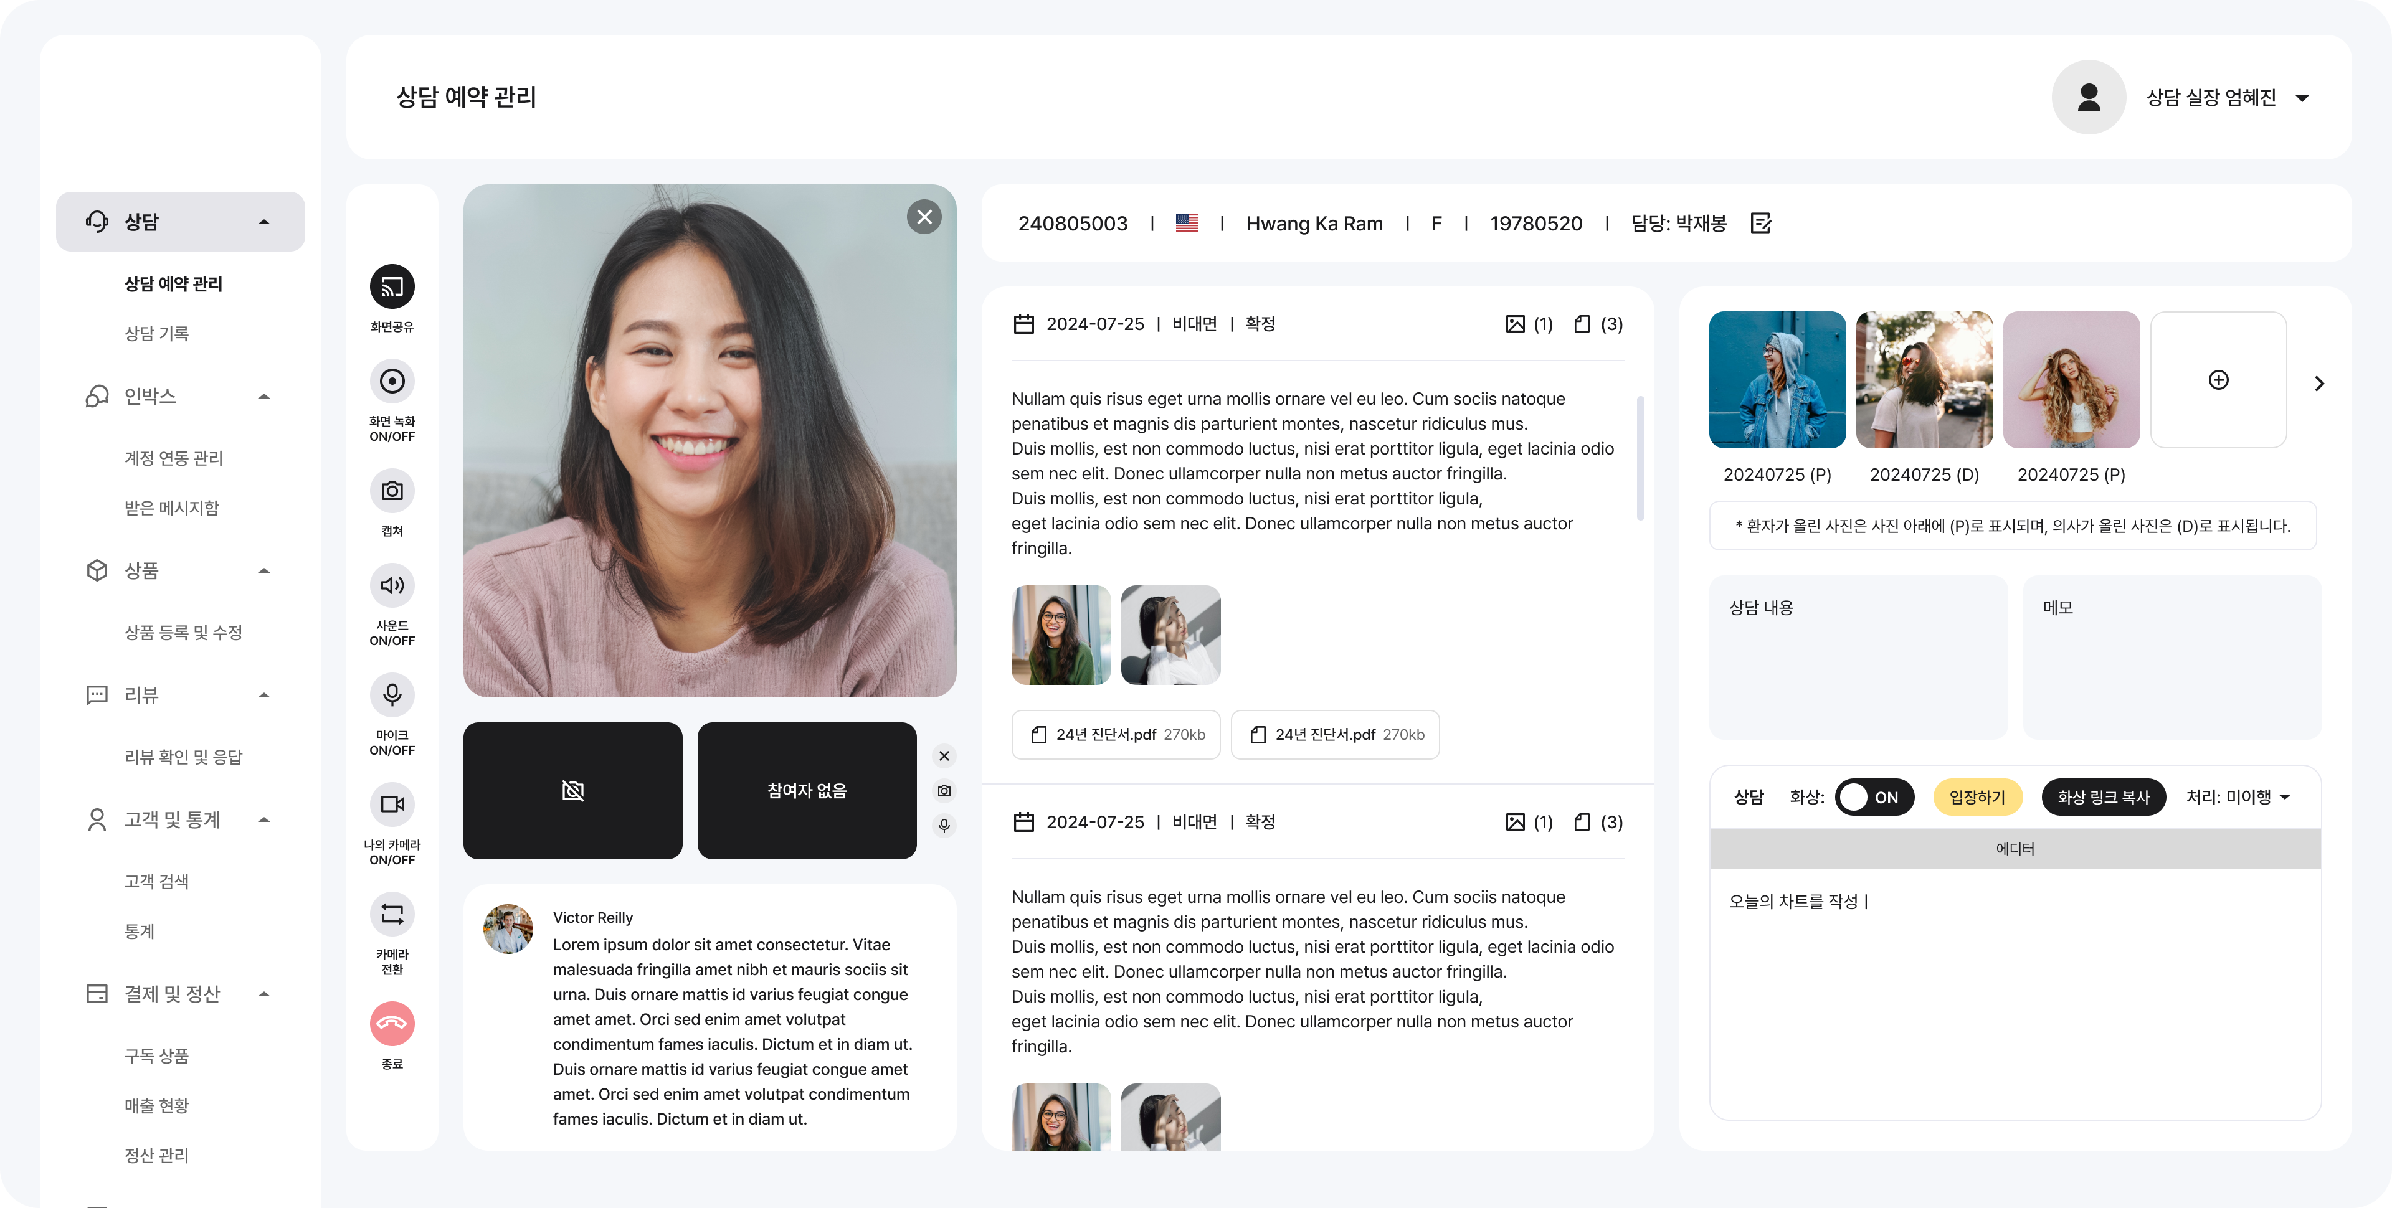Click the yellow 입장하기 button
This screenshot has height=1208, width=2392.
[x=1977, y=796]
